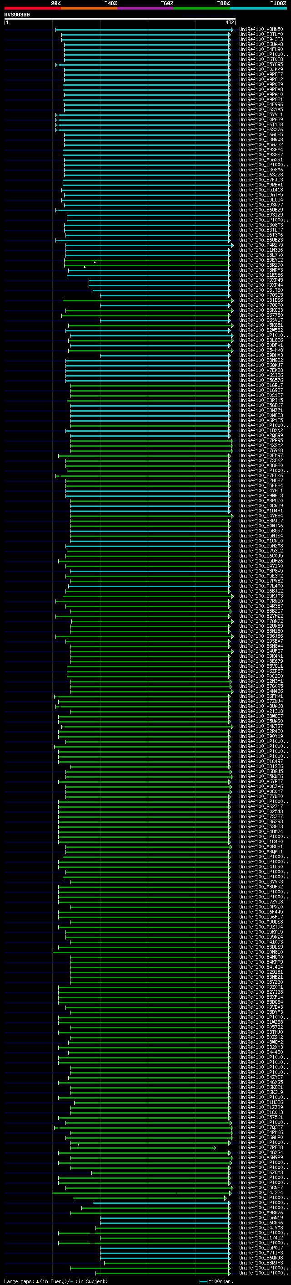Screen dimensions: 291x1285
Task: Select the UniRef100_B9DHX3 hit label
Action: (x=261, y=356)
